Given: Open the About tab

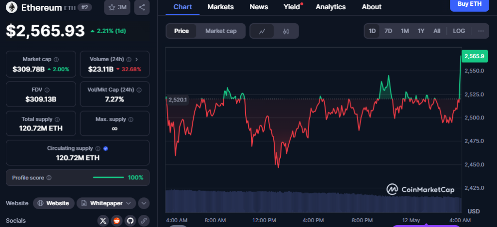Looking at the screenshot, I should coord(371,7).
